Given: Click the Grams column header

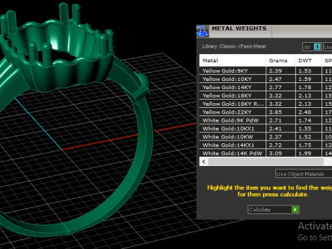Looking at the screenshot, I should 280,61.
